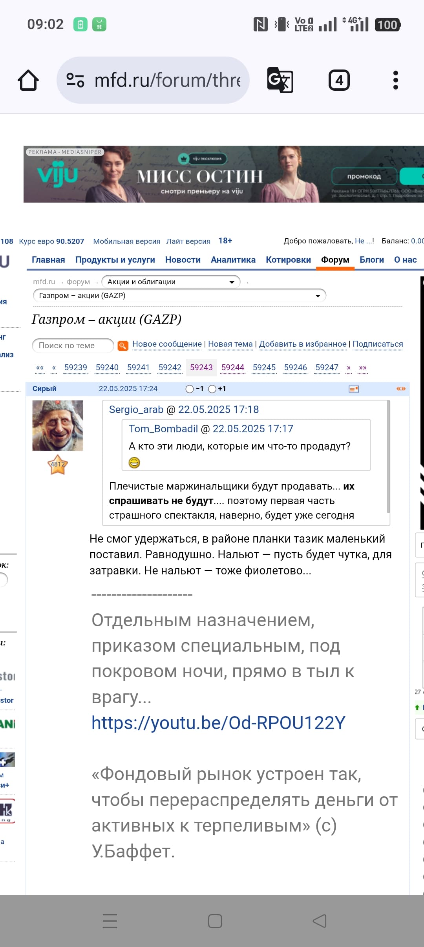This screenshot has width=424, height=947.
Task: Tap the Google Translate icon
Action: [280, 80]
